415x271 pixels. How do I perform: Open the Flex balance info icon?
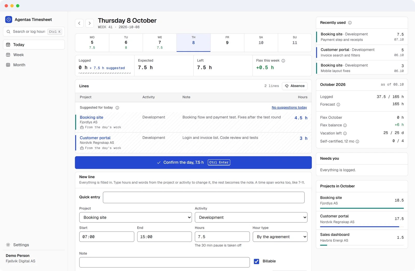point(345,125)
